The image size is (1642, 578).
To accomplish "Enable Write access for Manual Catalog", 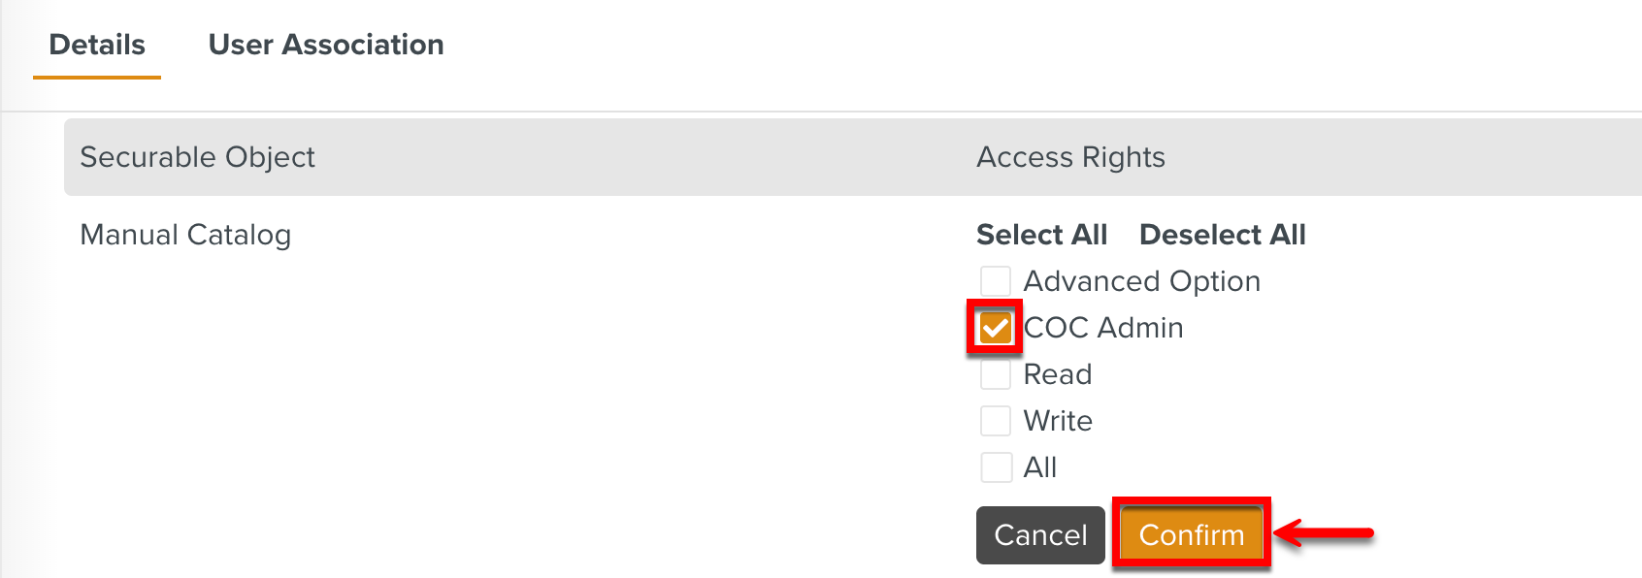I will (x=995, y=420).
